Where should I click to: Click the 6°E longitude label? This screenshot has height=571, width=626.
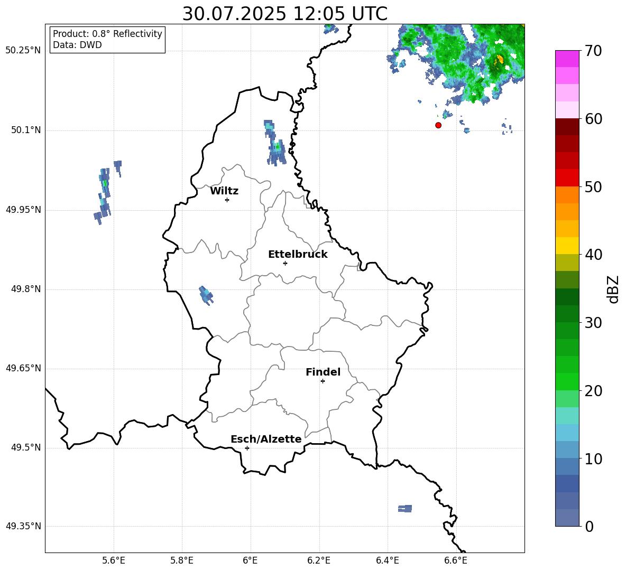250,560
